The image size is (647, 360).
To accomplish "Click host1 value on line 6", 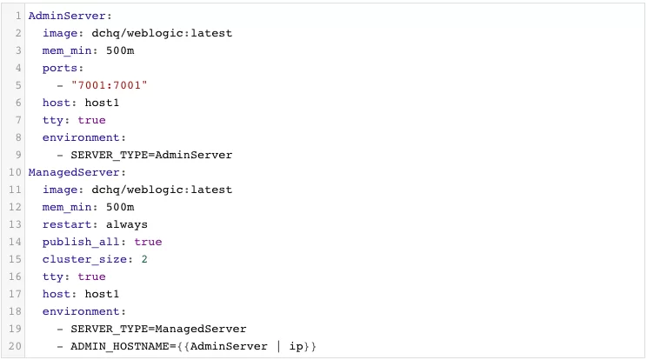I will point(102,103).
